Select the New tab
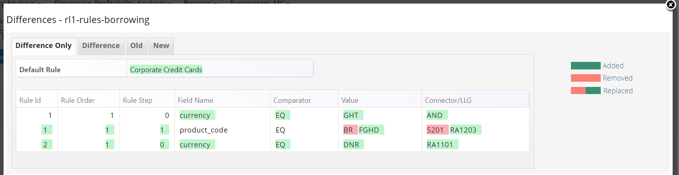Screen dimensions: 679x175 pos(161,46)
